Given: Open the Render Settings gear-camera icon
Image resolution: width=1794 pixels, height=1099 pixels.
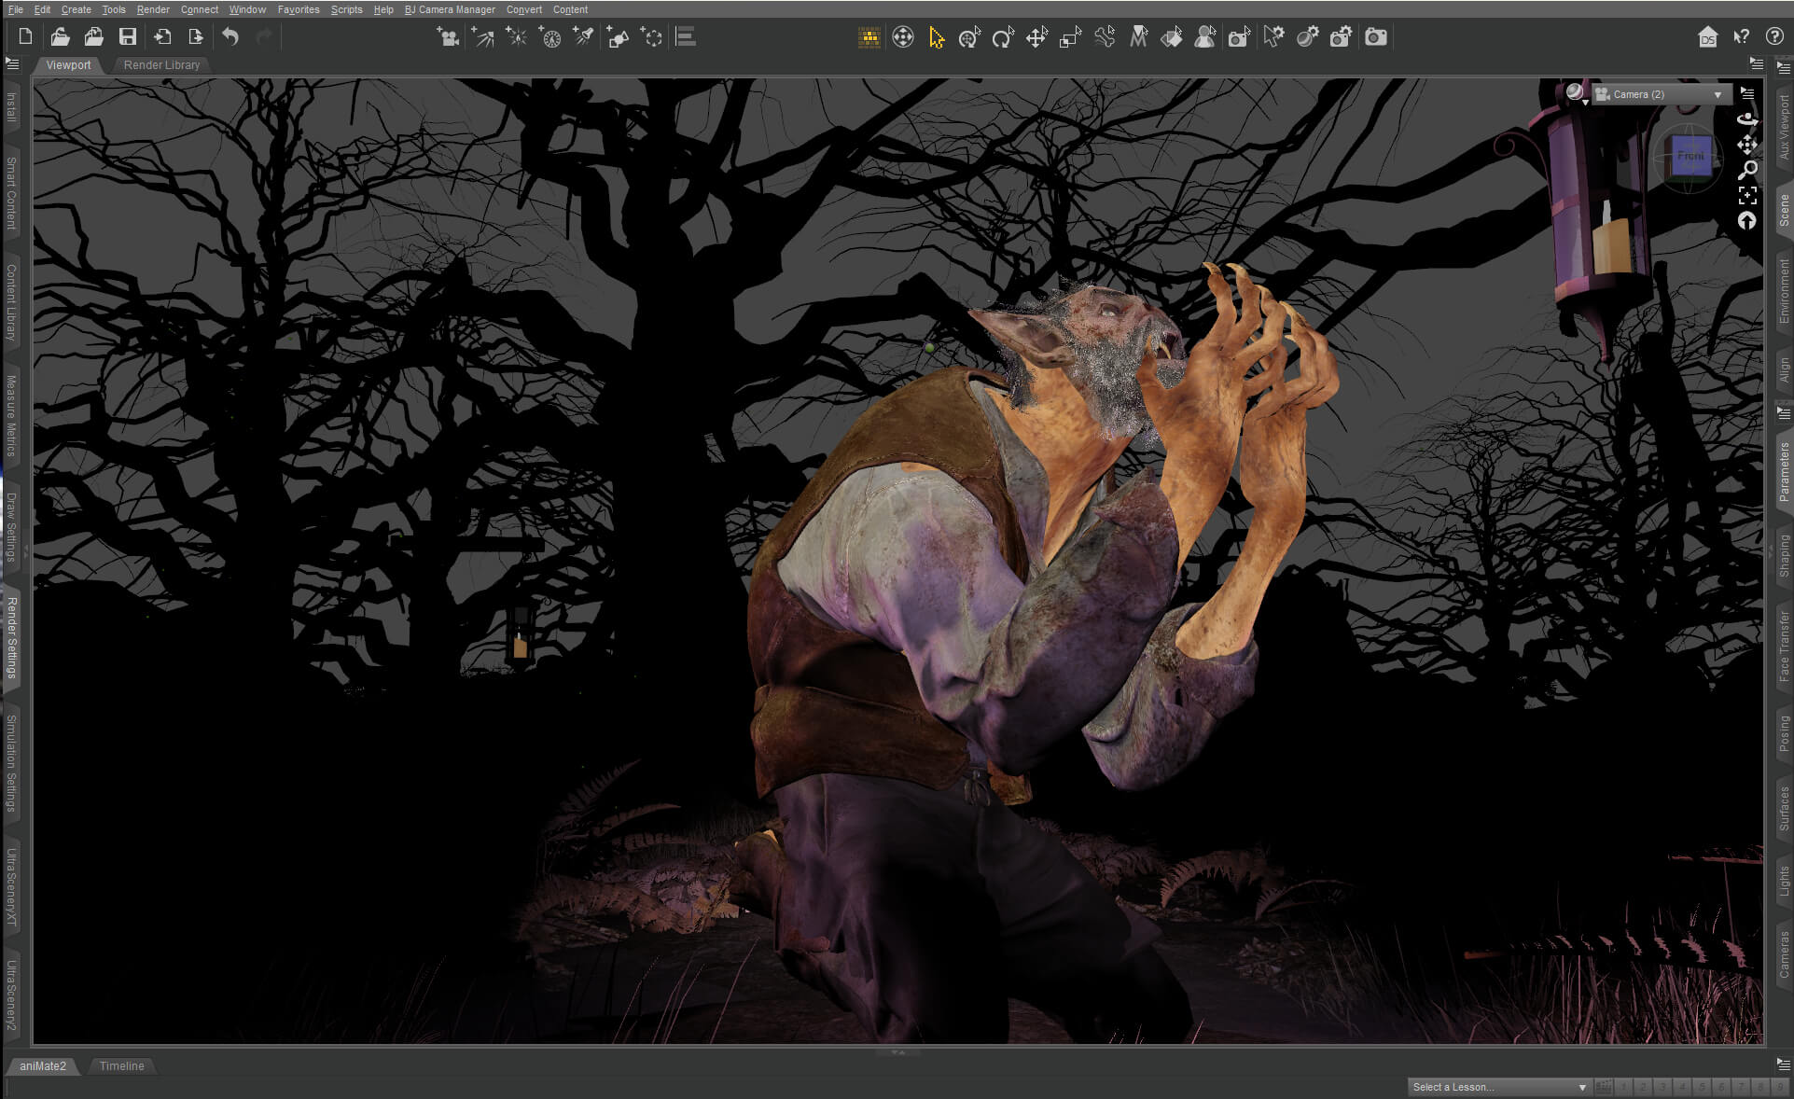Looking at the screenshot, I should [x=1341, y=37].
